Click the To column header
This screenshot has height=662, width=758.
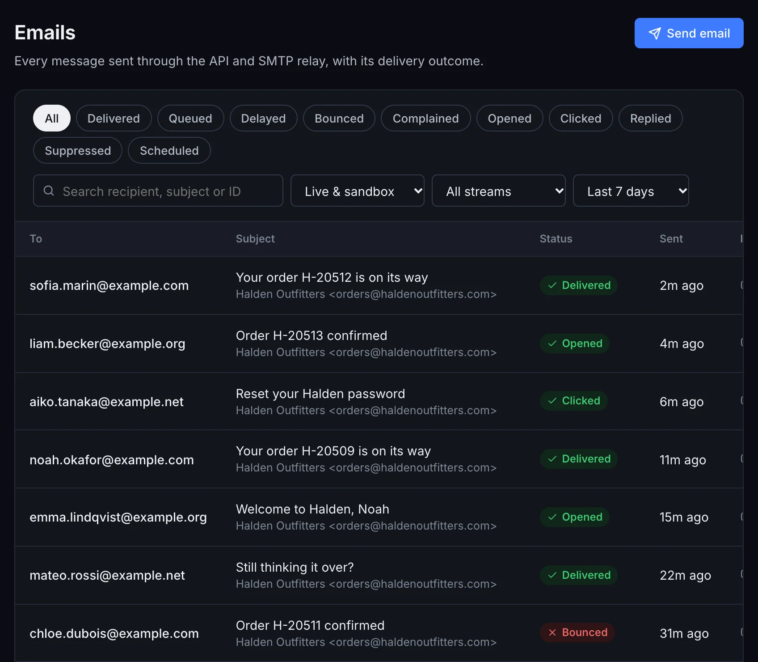[36, 238]
